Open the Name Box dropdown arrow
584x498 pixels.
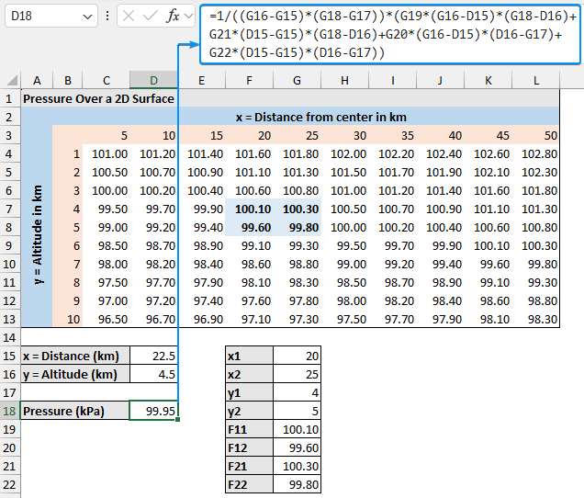(87, 17)
